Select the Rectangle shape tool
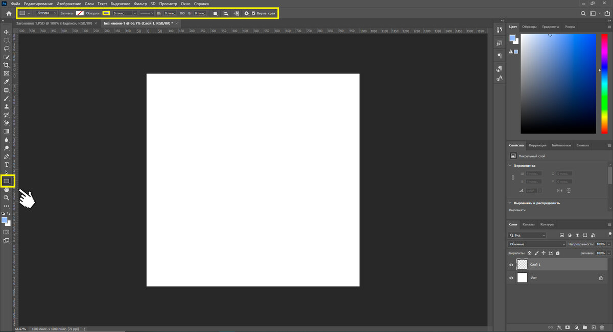Image resolution: width=613 pixels, height=332 pixels. tap(7, 181)
